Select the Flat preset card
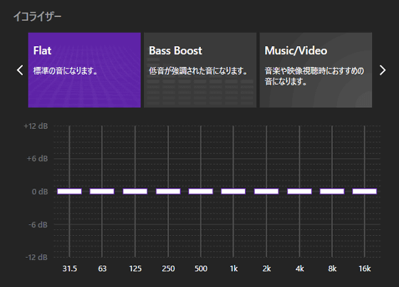 pyautogui.click(x=84, y=70)
